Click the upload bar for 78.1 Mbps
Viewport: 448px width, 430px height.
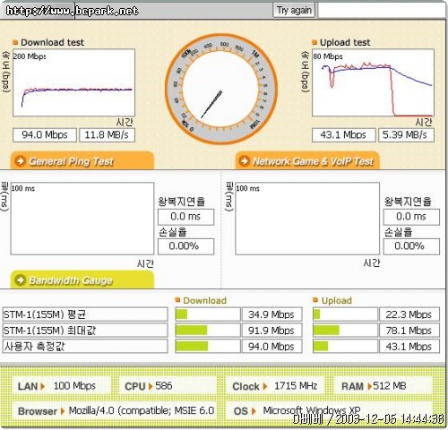point(345,331)
